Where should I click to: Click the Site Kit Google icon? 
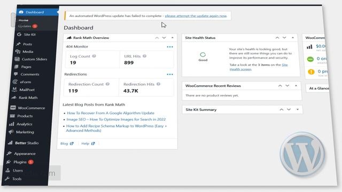click(x=19, y=34)
